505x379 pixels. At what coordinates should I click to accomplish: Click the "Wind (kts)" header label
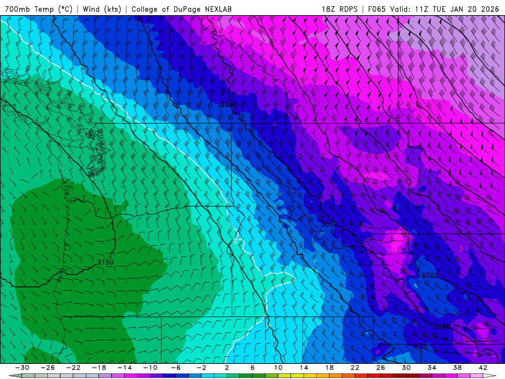102,9
